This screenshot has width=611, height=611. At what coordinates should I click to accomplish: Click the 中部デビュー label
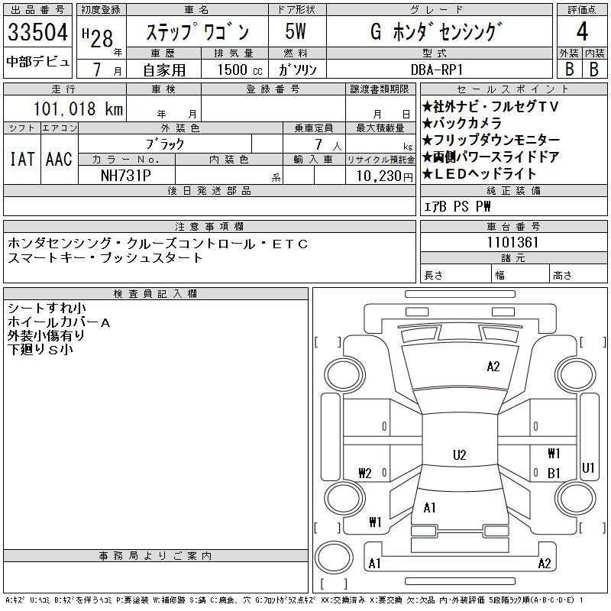click(37, 62)
